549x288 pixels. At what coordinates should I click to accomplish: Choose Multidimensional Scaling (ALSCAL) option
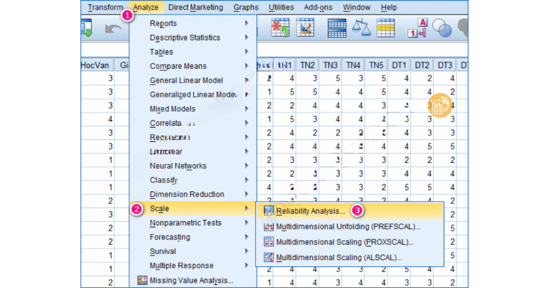(339, 257)
